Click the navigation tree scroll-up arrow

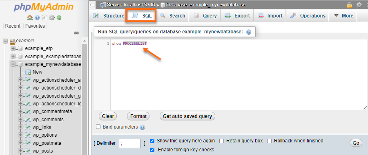click(84, 41)
